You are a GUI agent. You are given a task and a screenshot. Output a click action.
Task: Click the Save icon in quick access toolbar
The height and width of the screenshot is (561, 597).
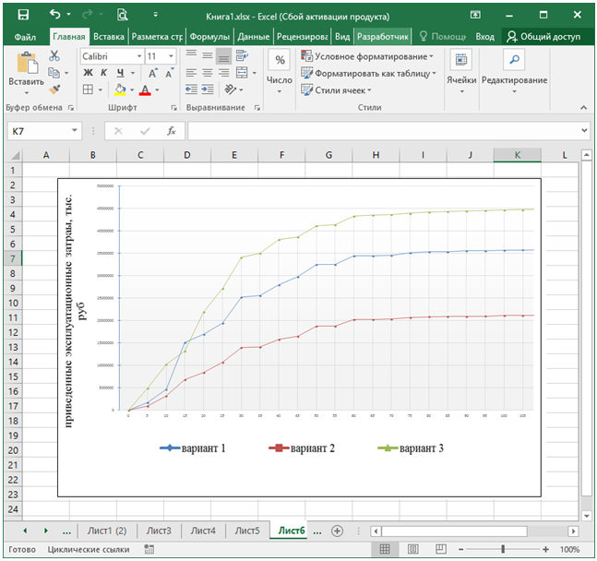[x=23, y=15]
